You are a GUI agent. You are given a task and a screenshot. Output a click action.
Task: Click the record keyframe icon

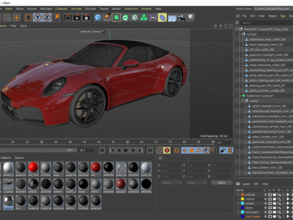[x=160, y=150]
